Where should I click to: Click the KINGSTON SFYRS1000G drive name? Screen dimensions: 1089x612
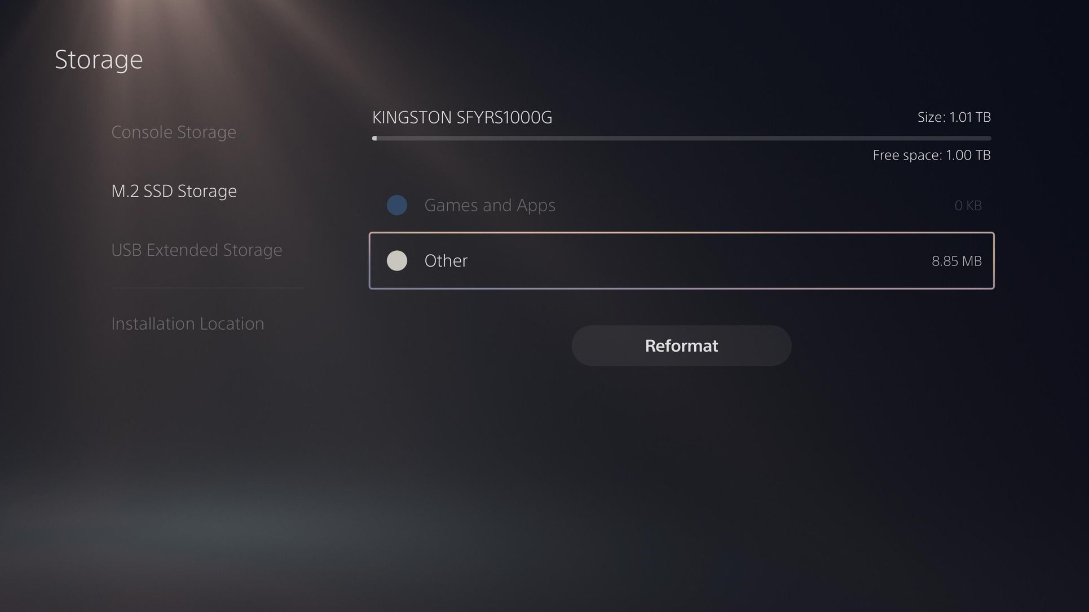[x=462, y=117]
